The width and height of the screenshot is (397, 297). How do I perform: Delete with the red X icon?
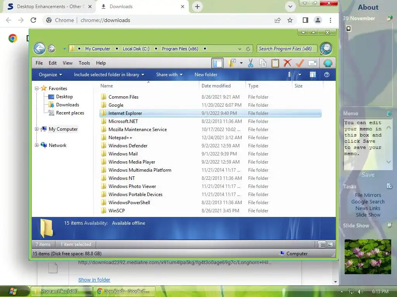(x=287, y=63)
